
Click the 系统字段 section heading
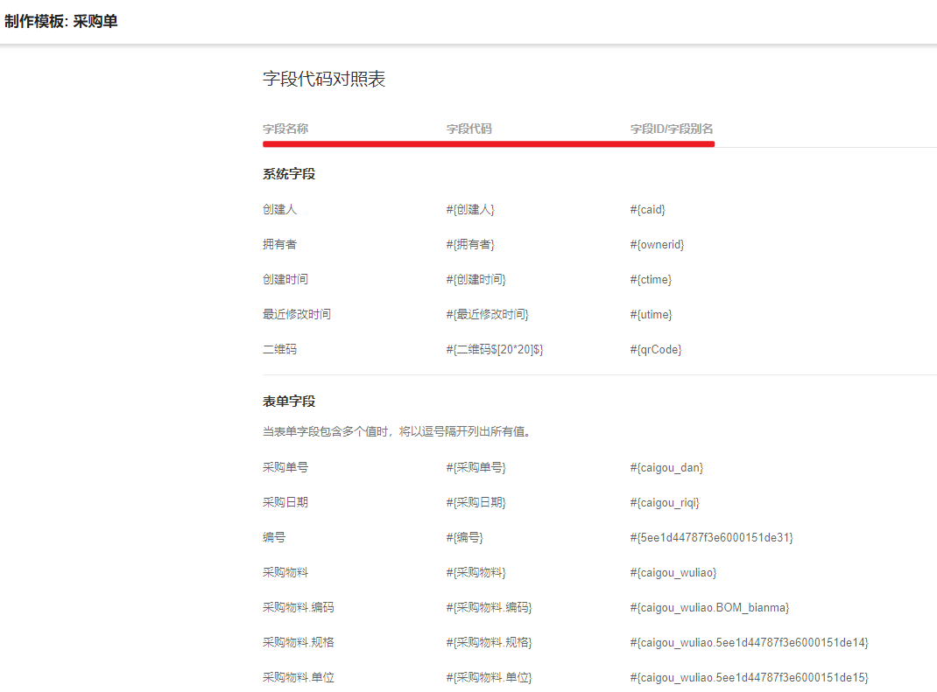click(289, 174)
